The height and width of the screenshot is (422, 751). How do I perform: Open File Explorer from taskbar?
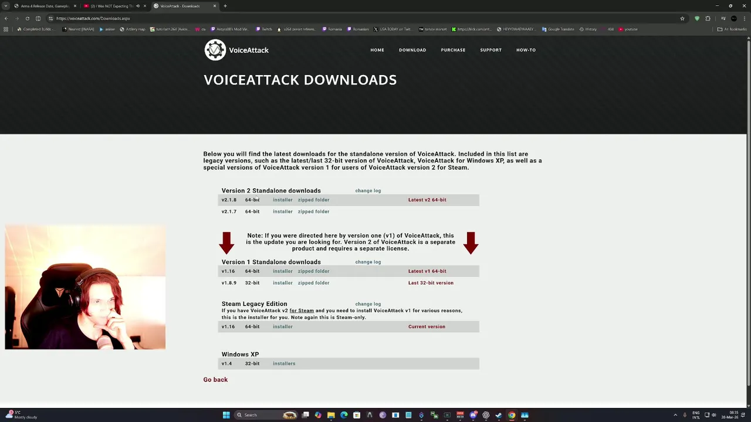click(x=331, y=415)
